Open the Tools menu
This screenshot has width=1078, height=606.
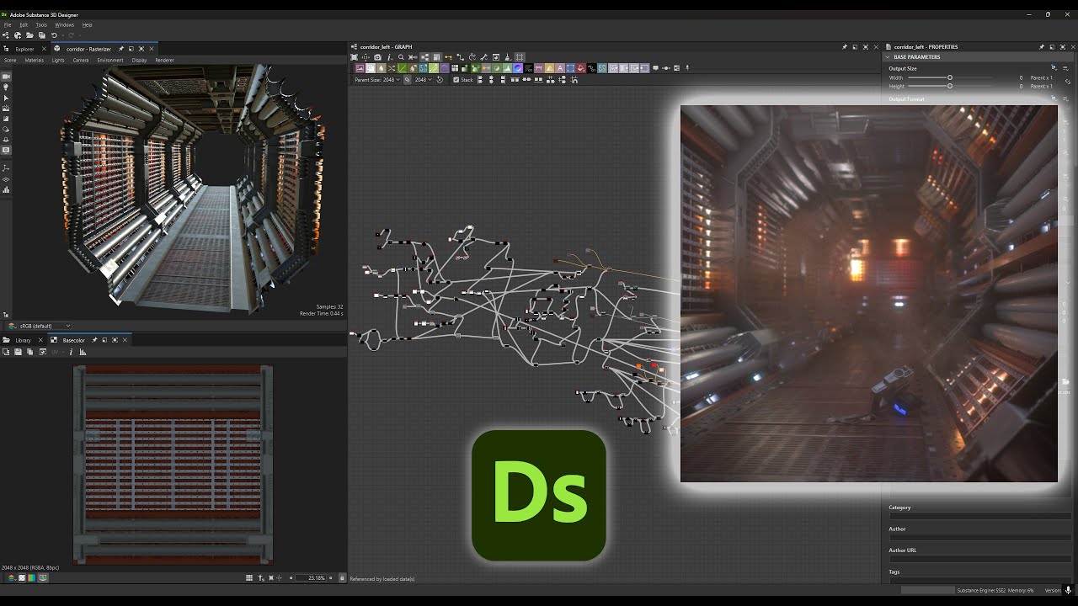41,25
